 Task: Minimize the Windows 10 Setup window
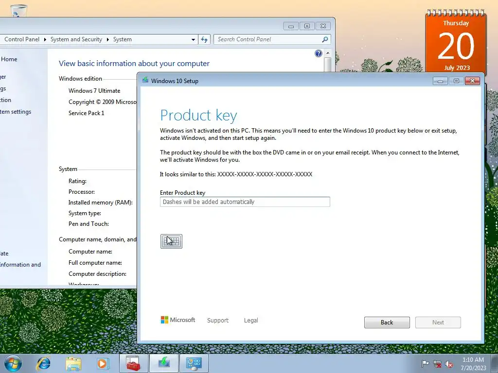tap(440, 81)
